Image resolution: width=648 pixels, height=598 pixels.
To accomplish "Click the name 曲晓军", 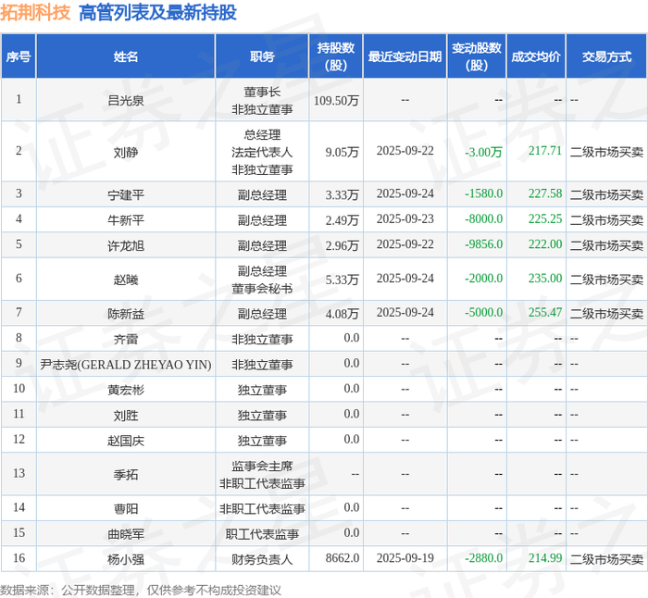I will 126,534.
